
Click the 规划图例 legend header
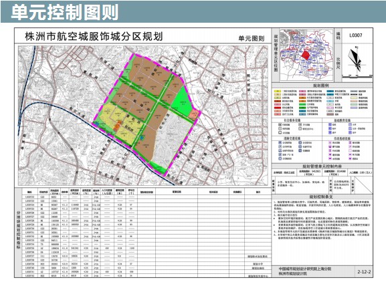pyautogui.click(x=321, y=86)
